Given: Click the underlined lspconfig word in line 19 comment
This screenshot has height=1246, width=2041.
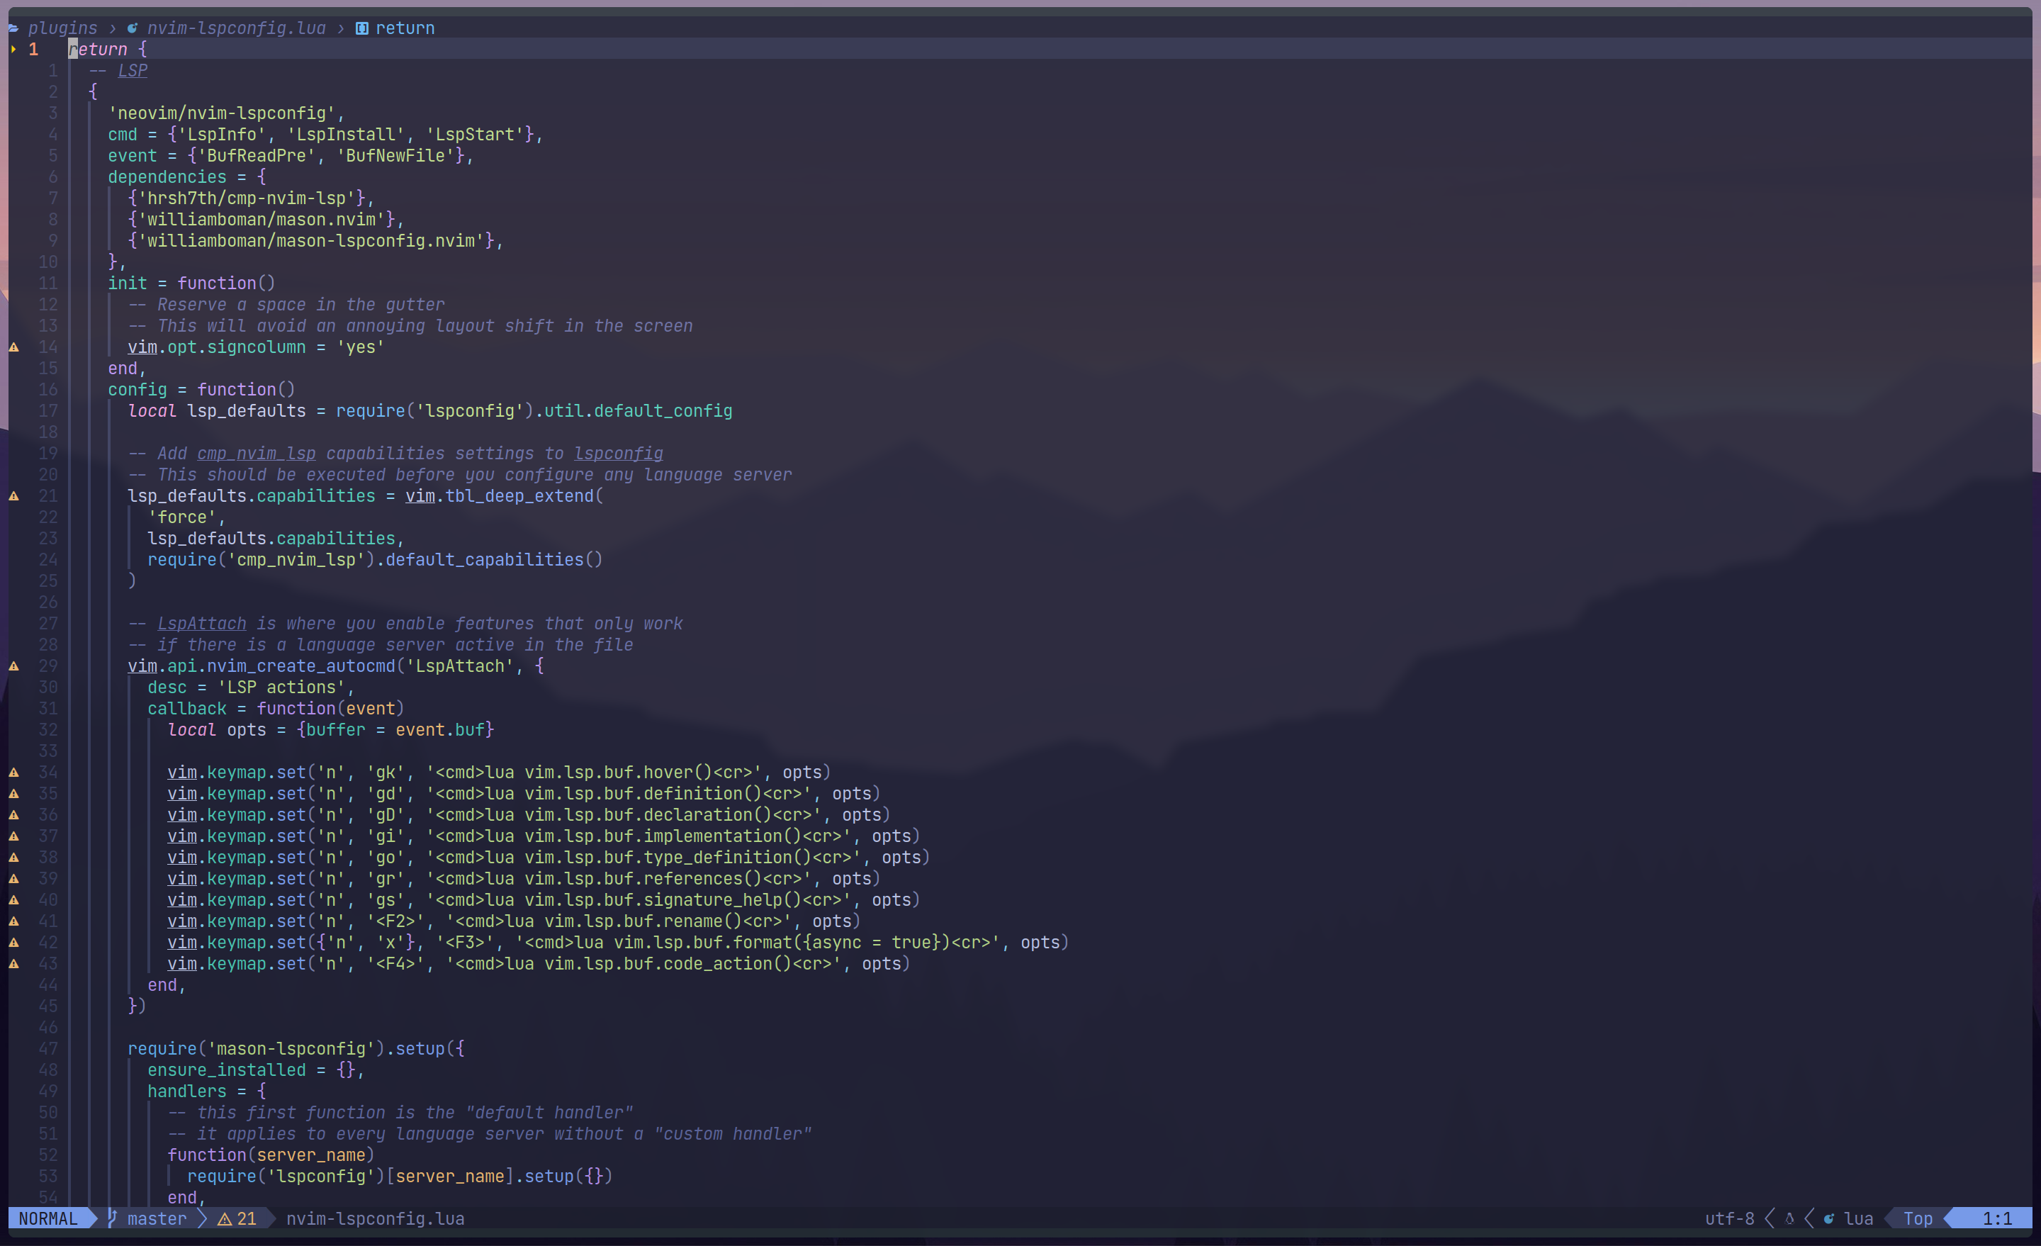Looking at the screenshot, I should (619, 453).
